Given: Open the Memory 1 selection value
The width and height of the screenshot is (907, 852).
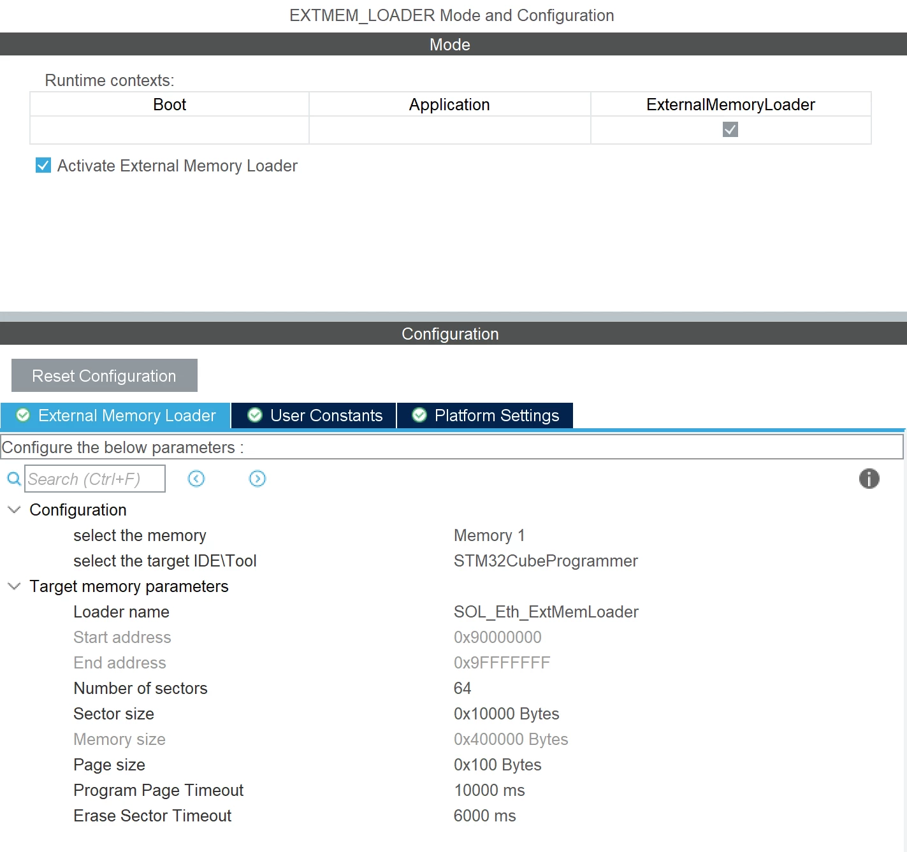Looking at the screenshot, I should pos(490,535).
